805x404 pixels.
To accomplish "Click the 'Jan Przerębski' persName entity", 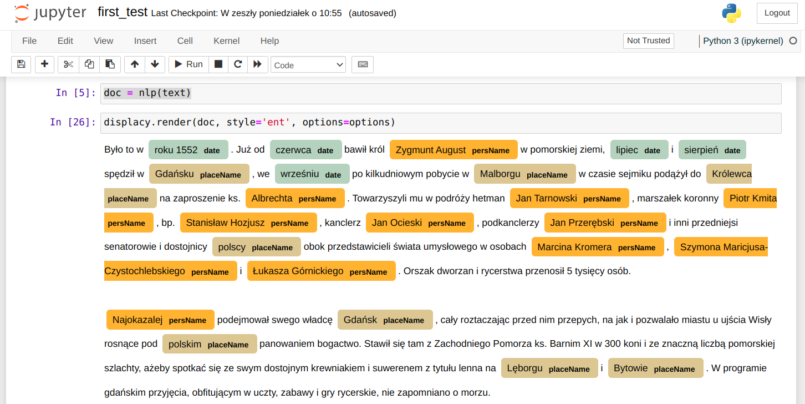I will point(605,223).
